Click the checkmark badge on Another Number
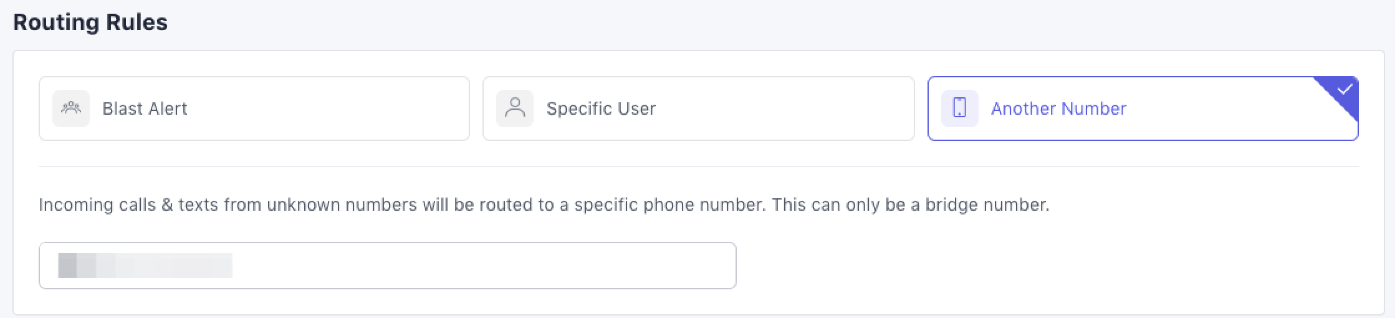The width and height of the screenshot is (1395, 318). (x=1345, y=90)
